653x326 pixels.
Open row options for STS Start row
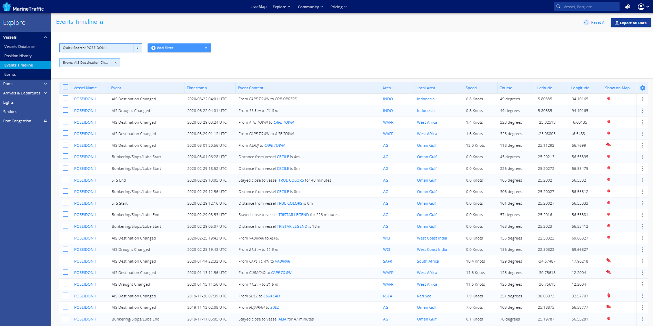[x=642, y=203]
